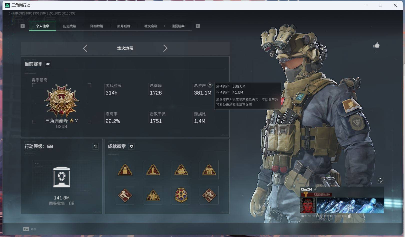
Task: Click the Q key previous-tab icon
Action: pos(23,26)
